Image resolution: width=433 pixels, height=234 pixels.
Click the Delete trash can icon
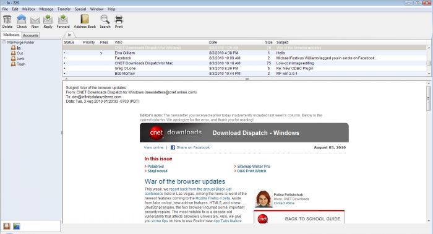[x=7, y=20]
